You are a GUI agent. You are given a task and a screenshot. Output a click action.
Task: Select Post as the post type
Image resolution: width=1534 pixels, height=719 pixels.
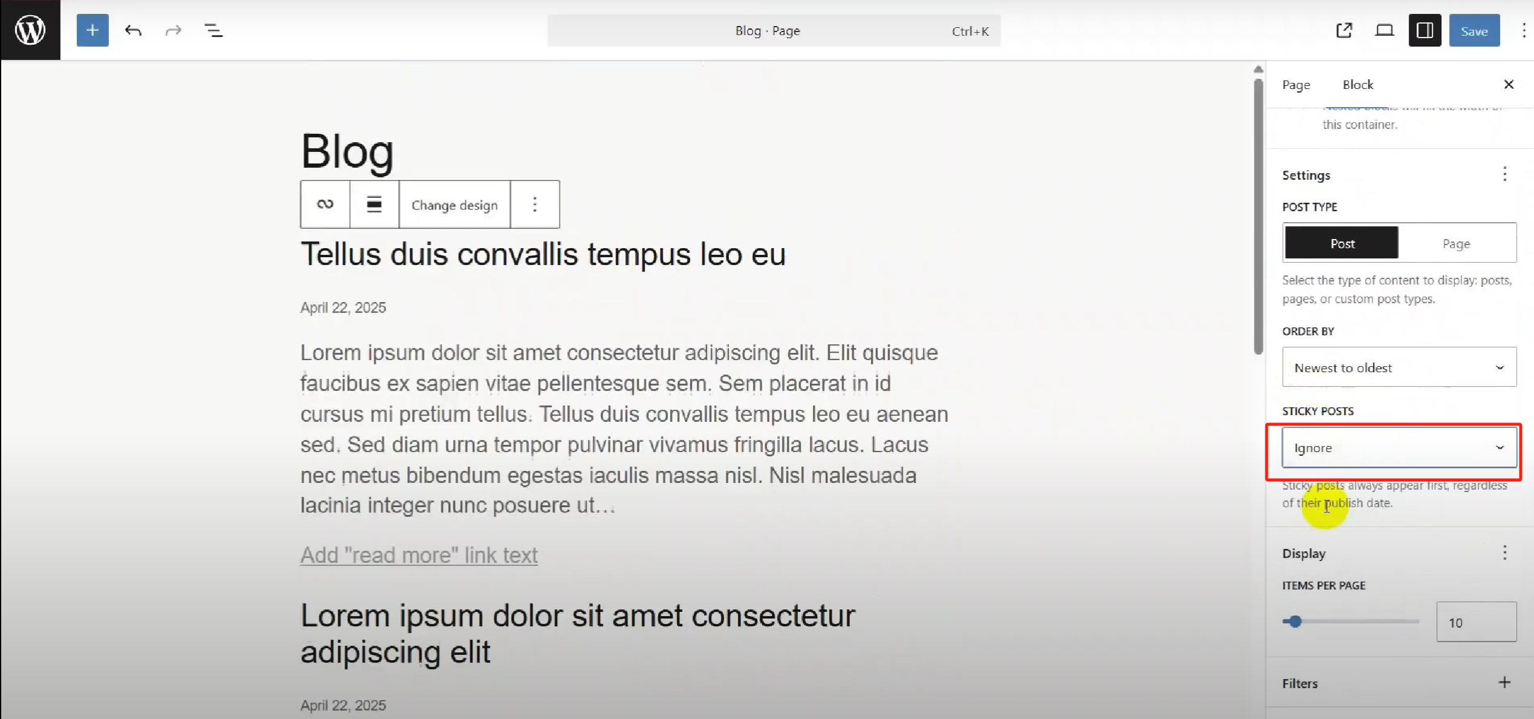(1342, 243)
